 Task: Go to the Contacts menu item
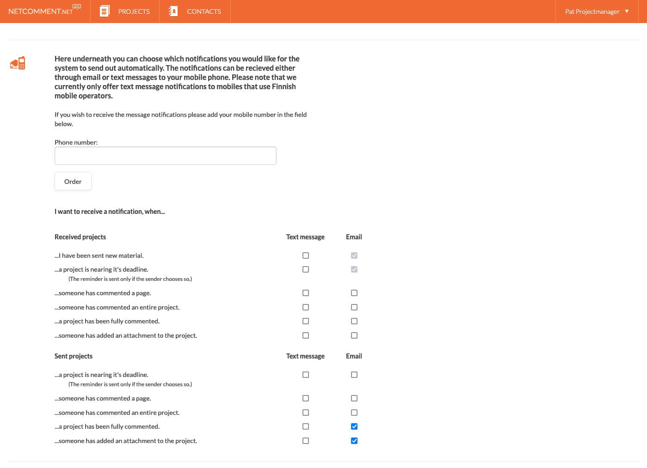(203, 12)
